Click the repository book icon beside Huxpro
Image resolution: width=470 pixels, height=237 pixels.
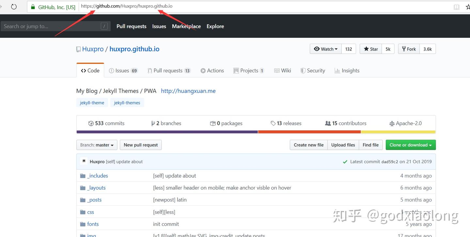pyautogui.click(x=78, y=49)
